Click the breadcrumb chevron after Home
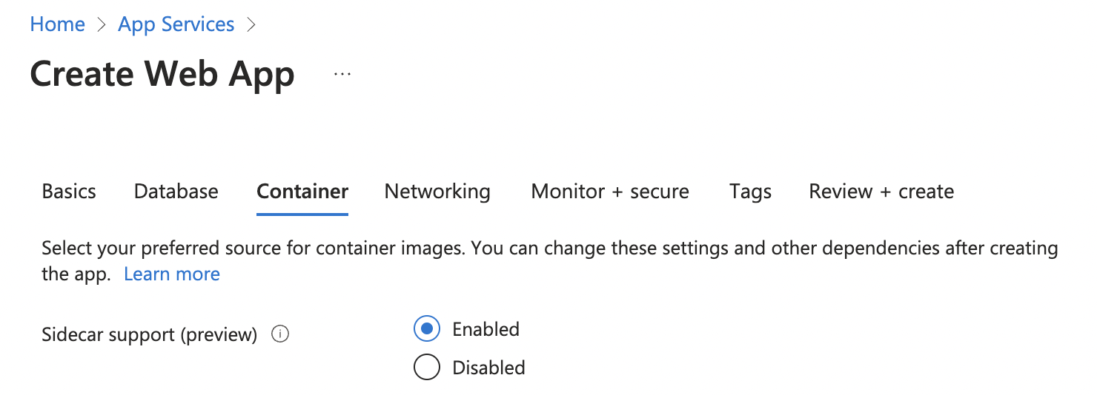 point(102,24)
